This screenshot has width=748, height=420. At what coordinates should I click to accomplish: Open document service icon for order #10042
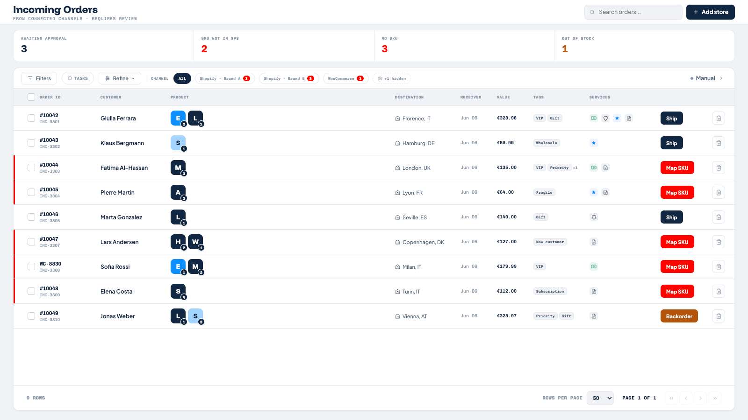tap(629, 118)
